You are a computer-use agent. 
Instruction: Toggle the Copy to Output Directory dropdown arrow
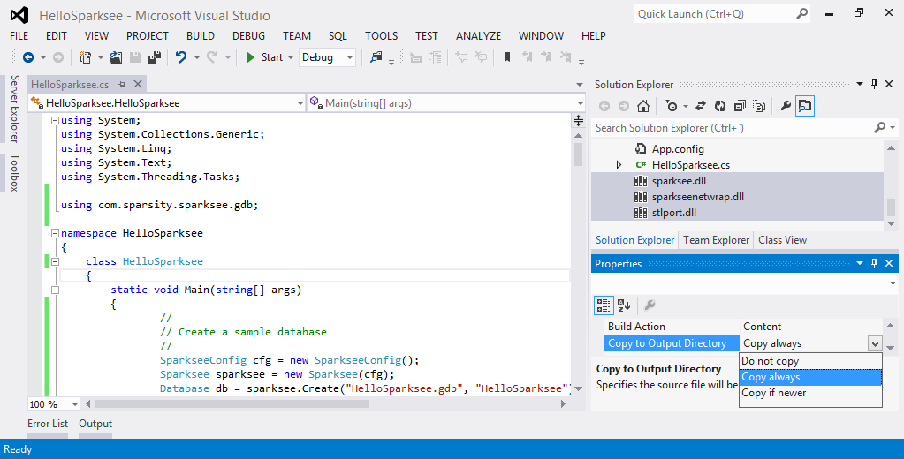click(x=875, y=344)
